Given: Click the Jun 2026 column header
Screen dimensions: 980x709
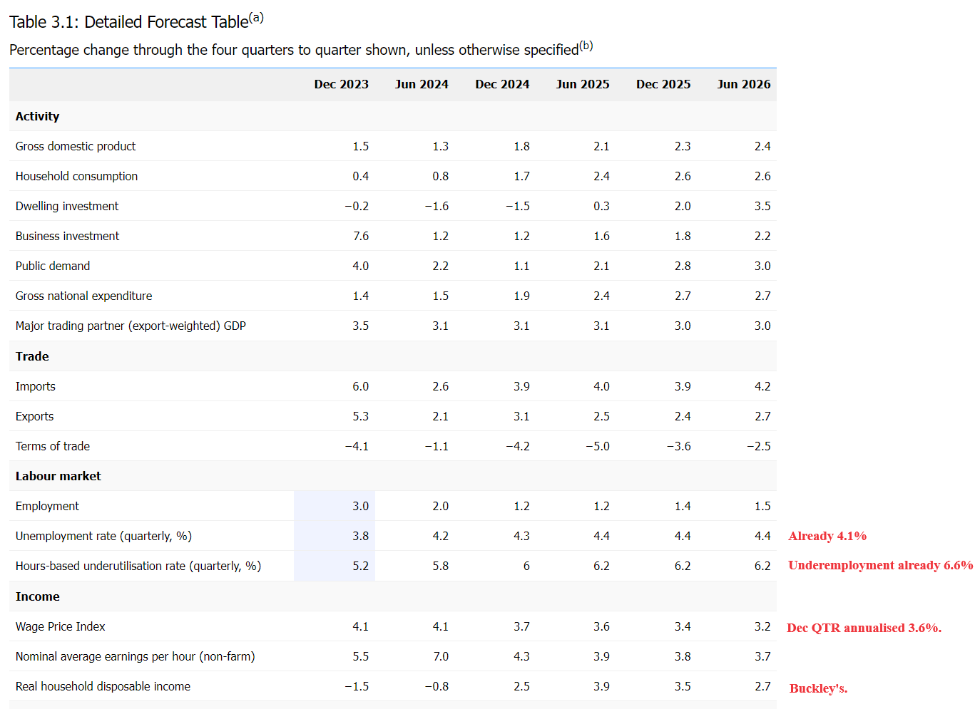Looking at the screenshot, I should click(x=744, y=84).
